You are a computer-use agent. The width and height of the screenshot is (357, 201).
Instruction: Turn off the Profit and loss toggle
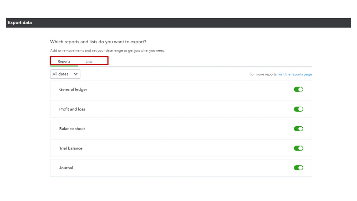[298, 109]
